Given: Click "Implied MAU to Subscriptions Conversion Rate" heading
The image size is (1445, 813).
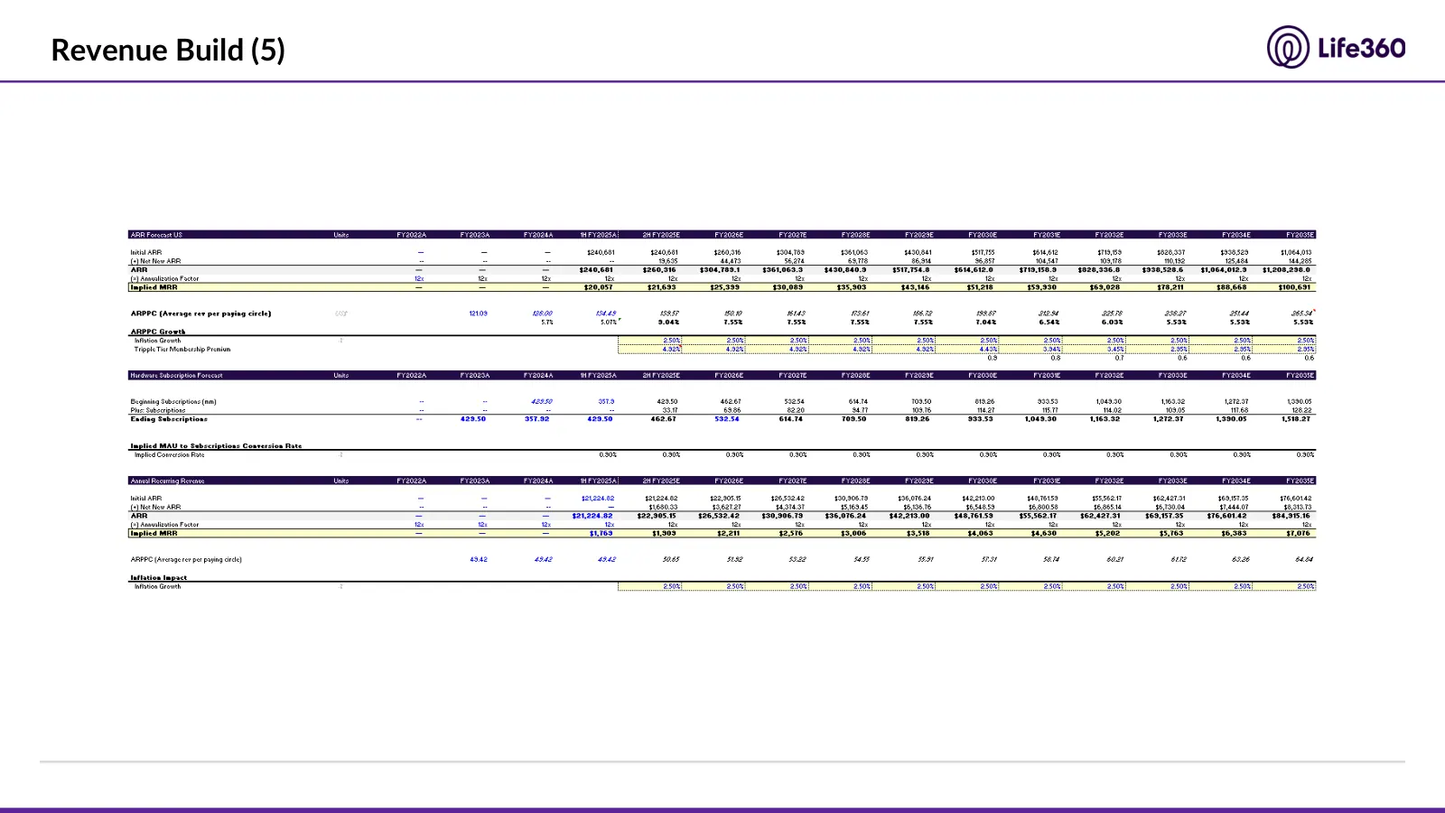Looking at the screenshot, I should coord(216,445).
